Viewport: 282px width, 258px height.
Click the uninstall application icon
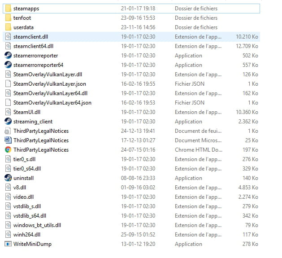(8, 178)
